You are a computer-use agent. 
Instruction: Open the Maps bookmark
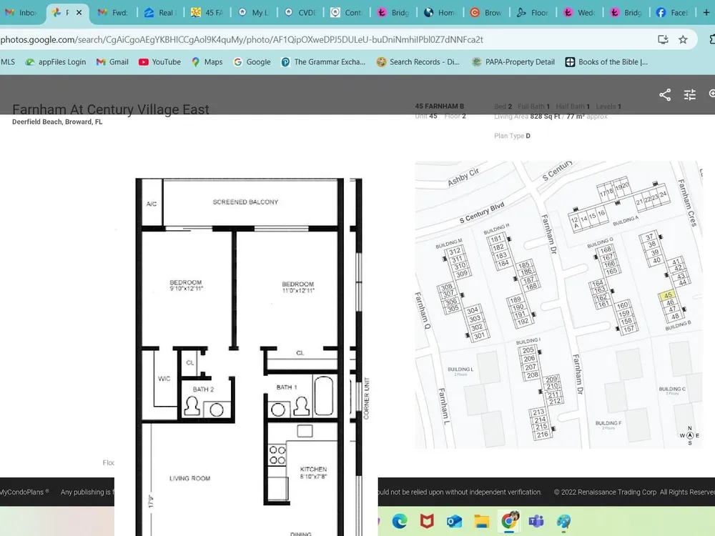click(x=207, y=62)
